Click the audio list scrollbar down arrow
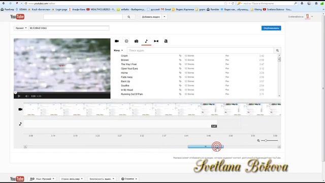Screen dimensions: 325x183 [279, 96]
